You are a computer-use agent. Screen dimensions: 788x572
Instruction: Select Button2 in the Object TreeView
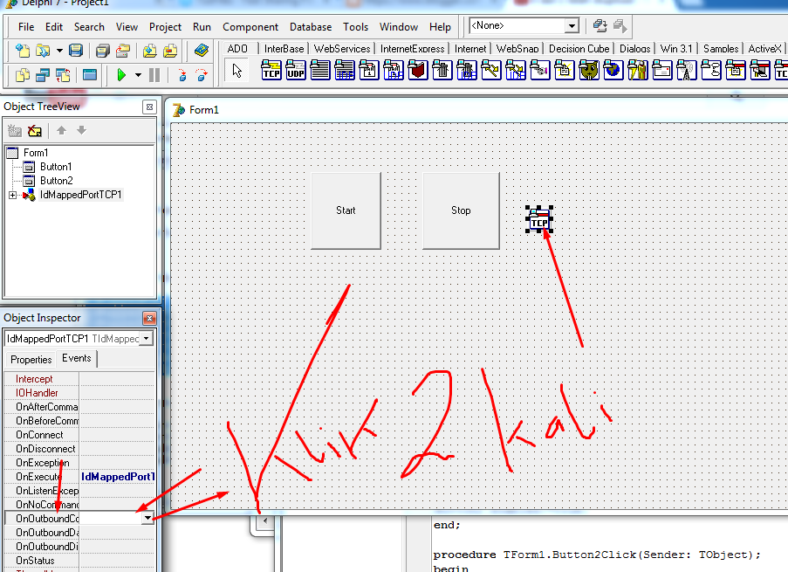coord(56,181)
